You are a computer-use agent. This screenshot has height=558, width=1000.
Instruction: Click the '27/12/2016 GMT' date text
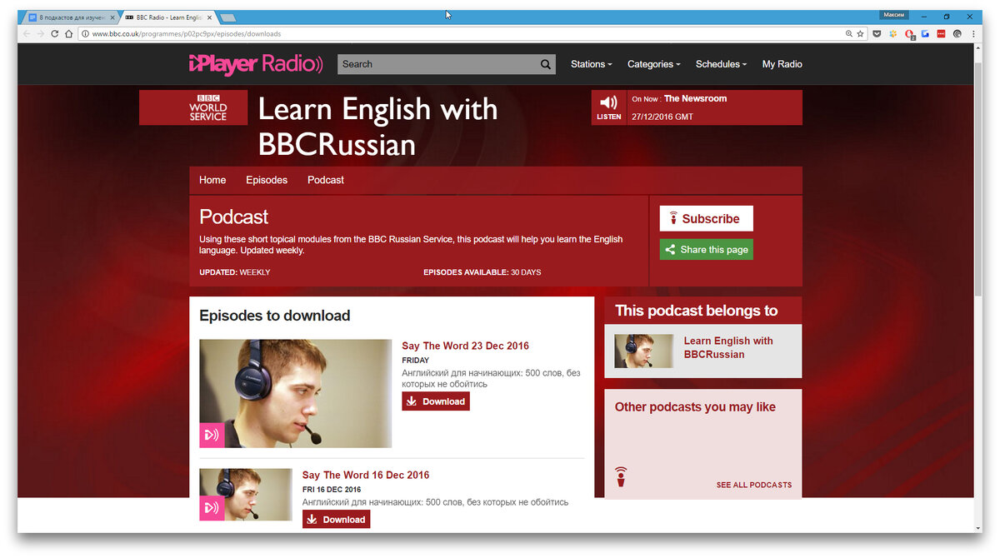point(662,117)
